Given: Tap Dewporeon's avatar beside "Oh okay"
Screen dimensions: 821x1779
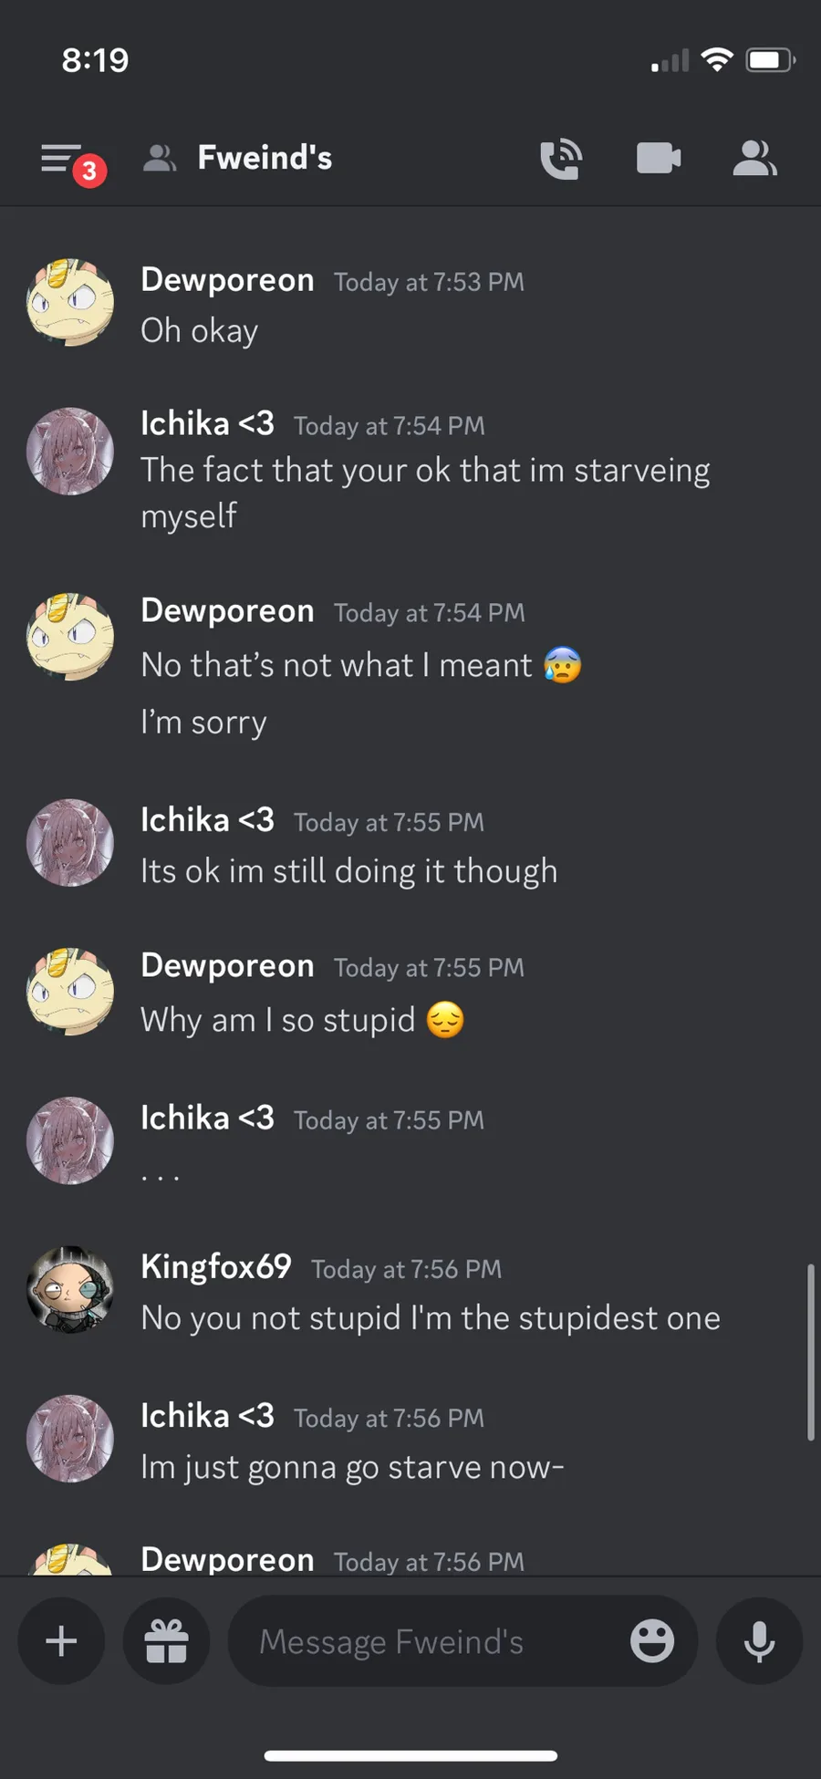Looking at the screenshot, I should pyautogui.click(x=70, y=303).
